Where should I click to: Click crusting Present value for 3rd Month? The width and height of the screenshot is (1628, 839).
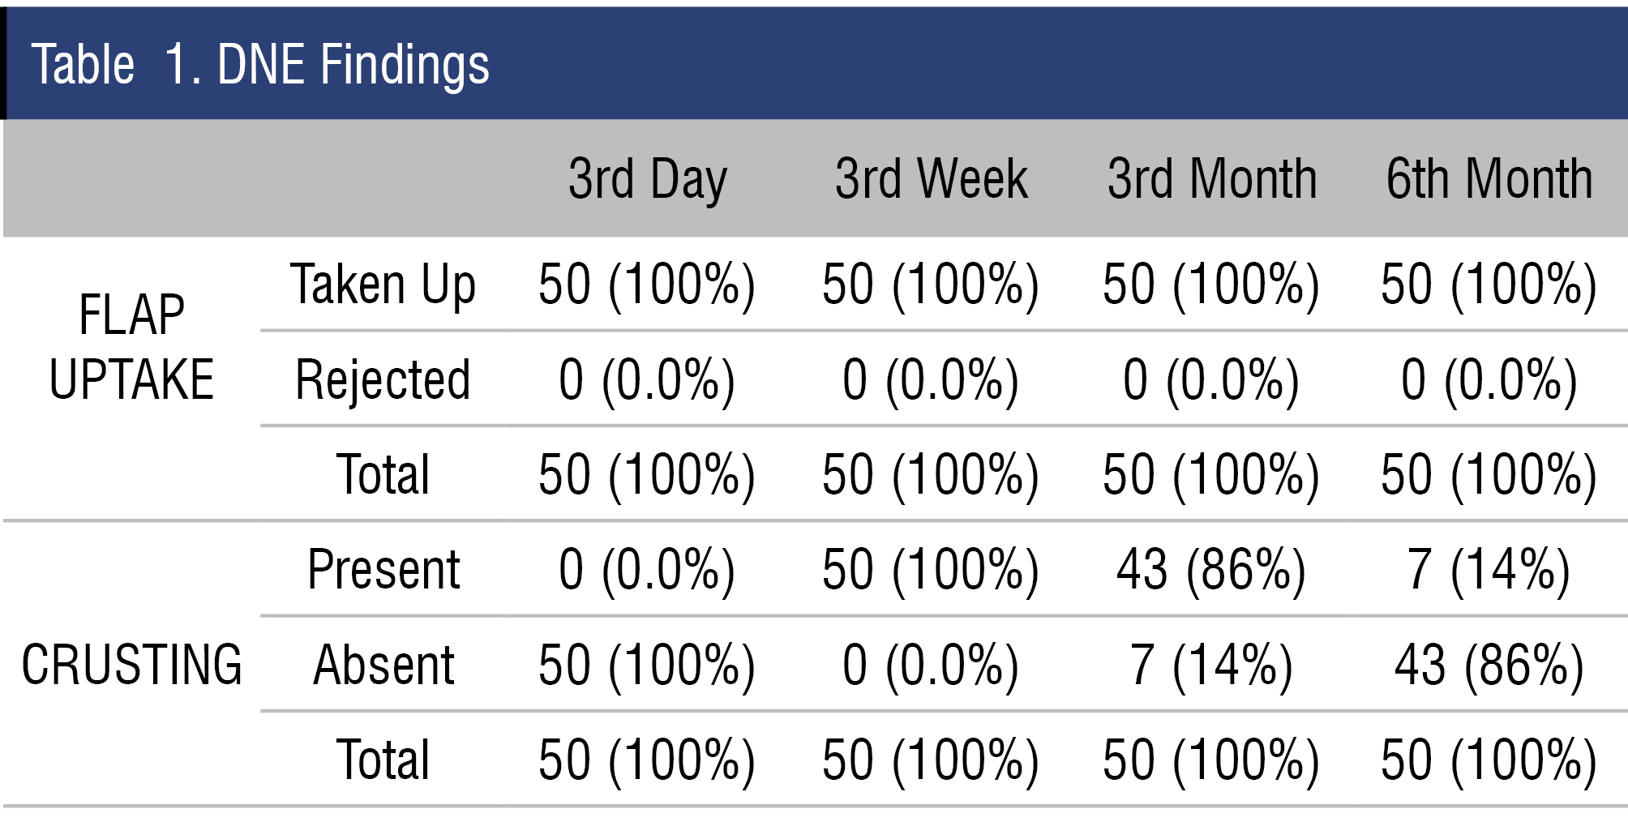tap(1211, 569)
